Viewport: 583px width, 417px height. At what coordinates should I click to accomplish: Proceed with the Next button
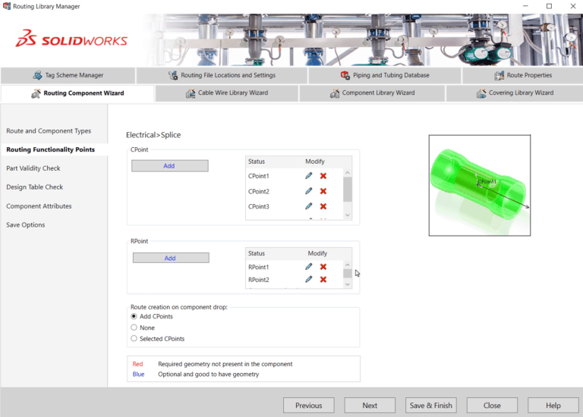point(370,406)
